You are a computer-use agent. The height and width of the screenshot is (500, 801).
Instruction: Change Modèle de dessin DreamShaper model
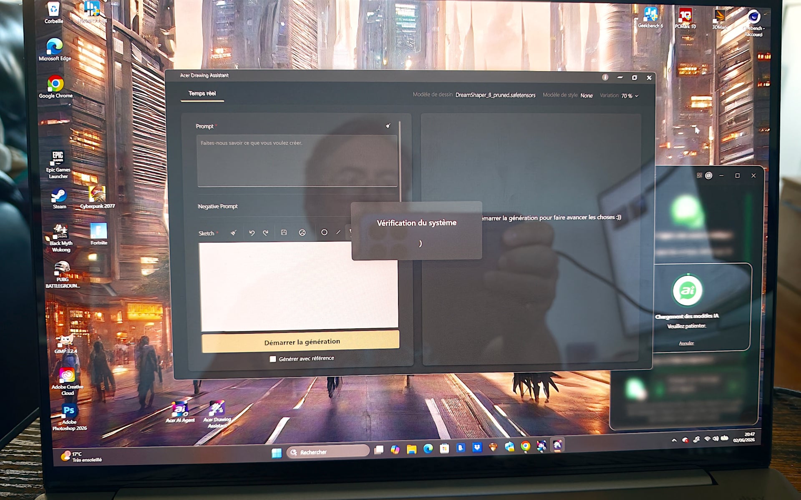coord(495,95)
